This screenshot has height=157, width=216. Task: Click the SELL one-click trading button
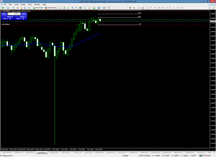click(x=4, y=14)
